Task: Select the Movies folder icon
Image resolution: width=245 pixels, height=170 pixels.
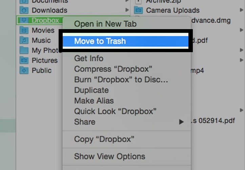Action: (x=24, y=30)
